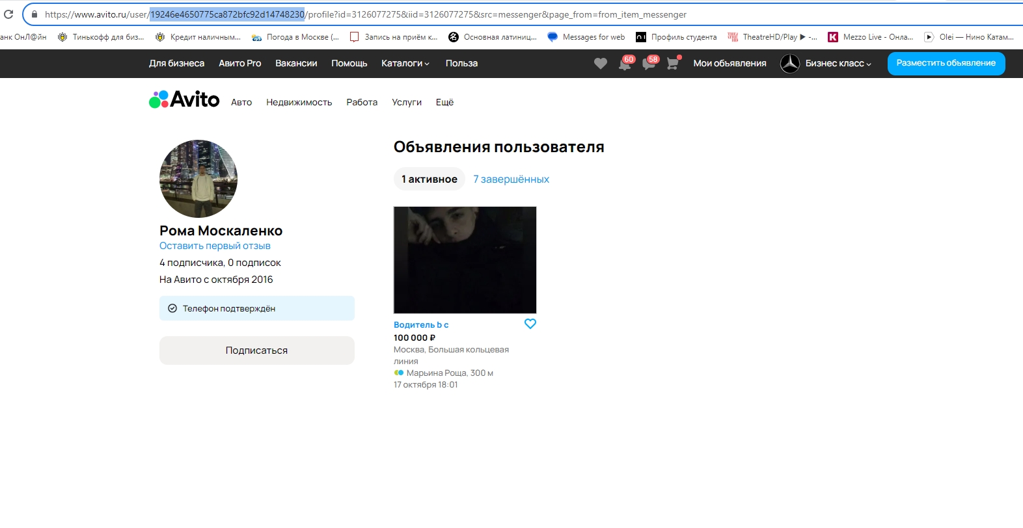1023x528 pixels.
Task: Open 'Оставить первый отзыв' link
Action: coord(215,246)
